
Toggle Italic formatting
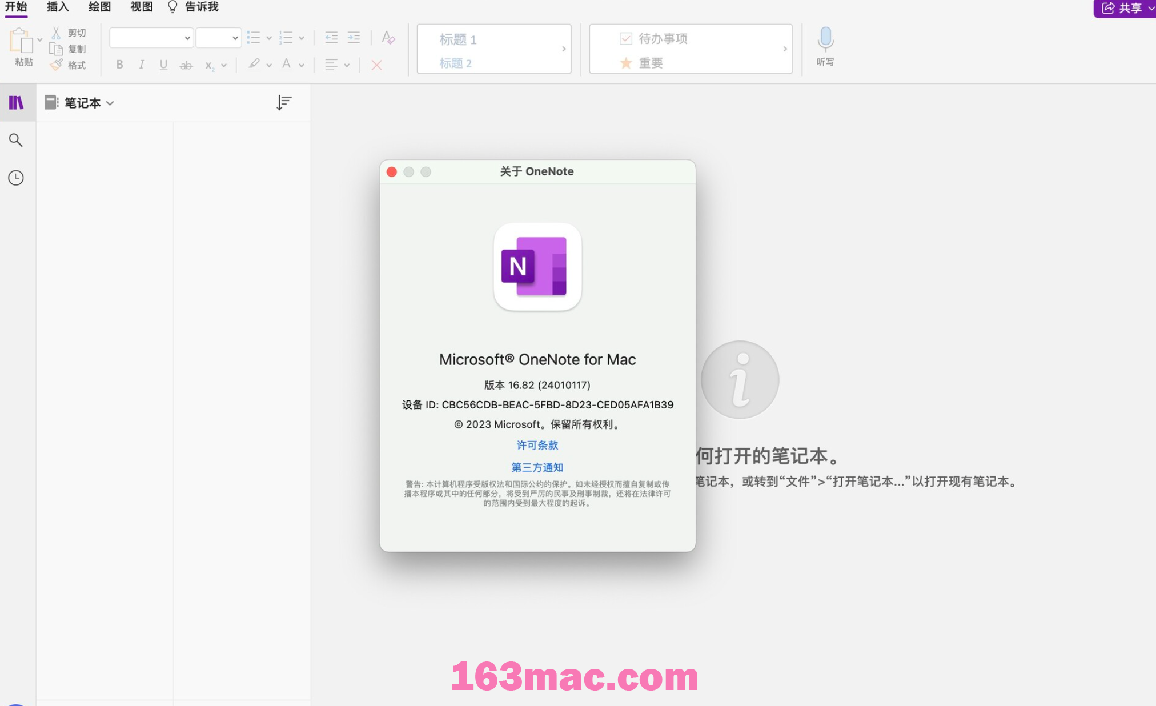tap(141, 65)
